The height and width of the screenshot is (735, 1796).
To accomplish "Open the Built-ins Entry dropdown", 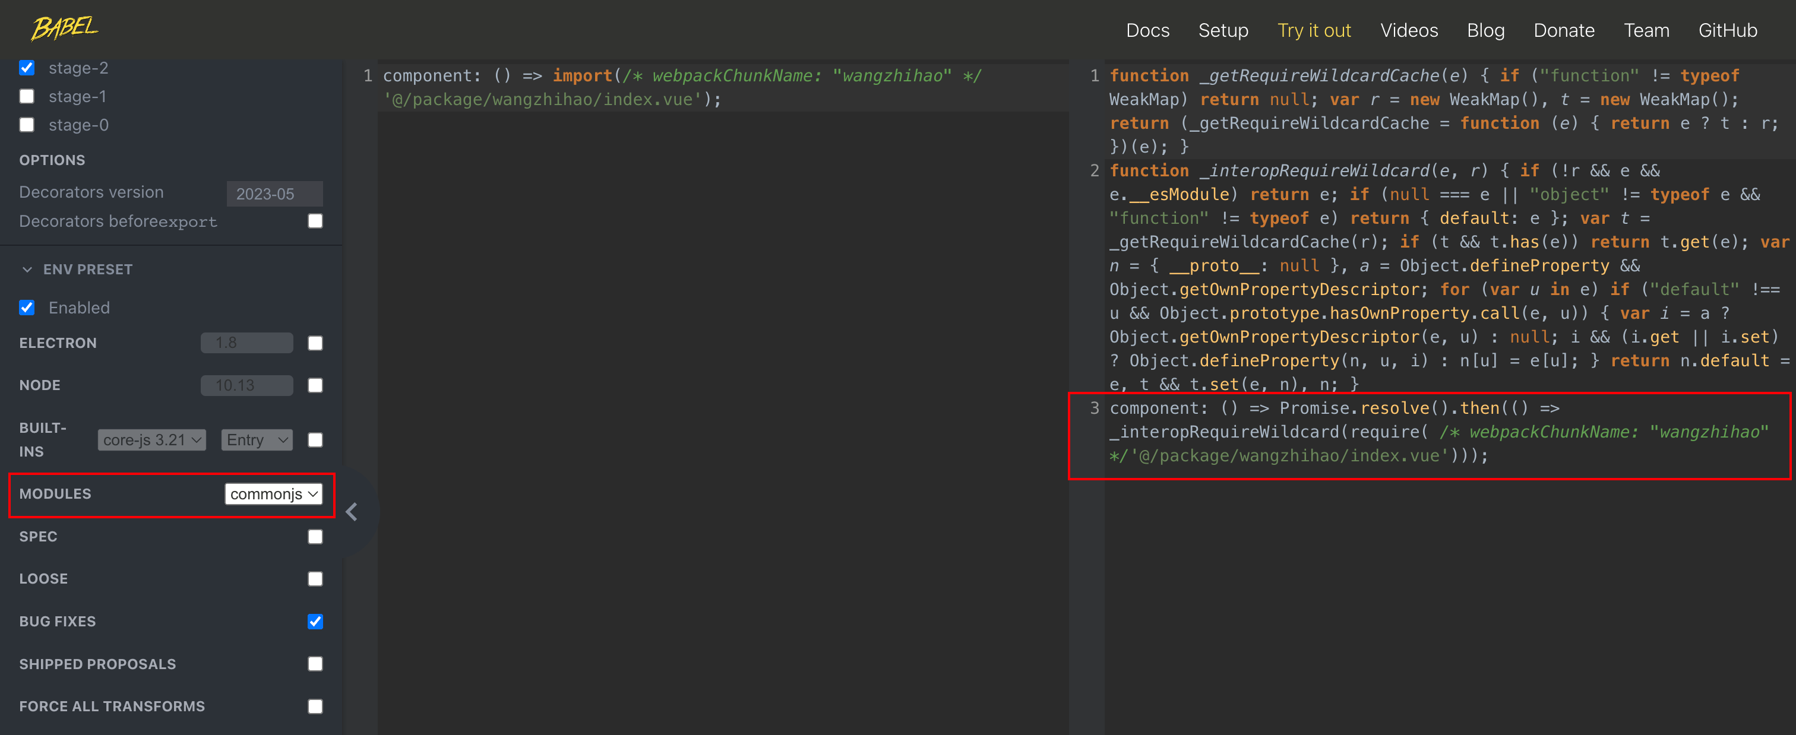I will tap(257, 439).
